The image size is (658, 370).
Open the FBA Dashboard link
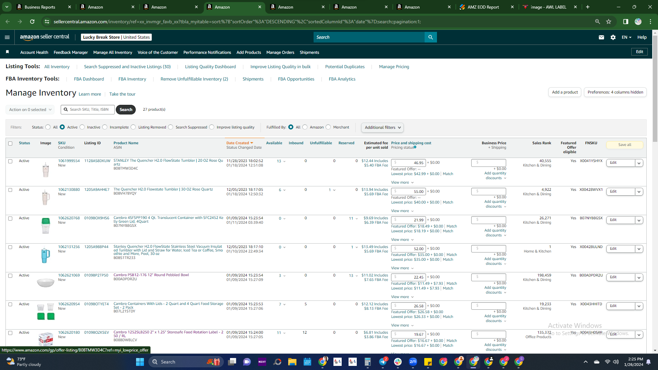coord(89,79)
